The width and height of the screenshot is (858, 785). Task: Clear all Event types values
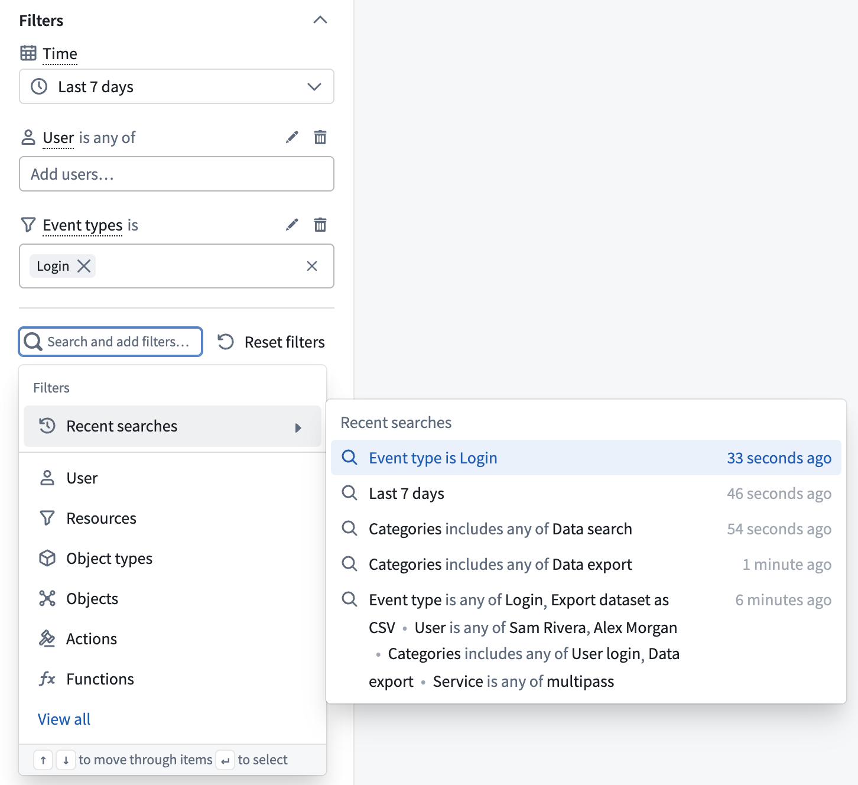(312, 266)
